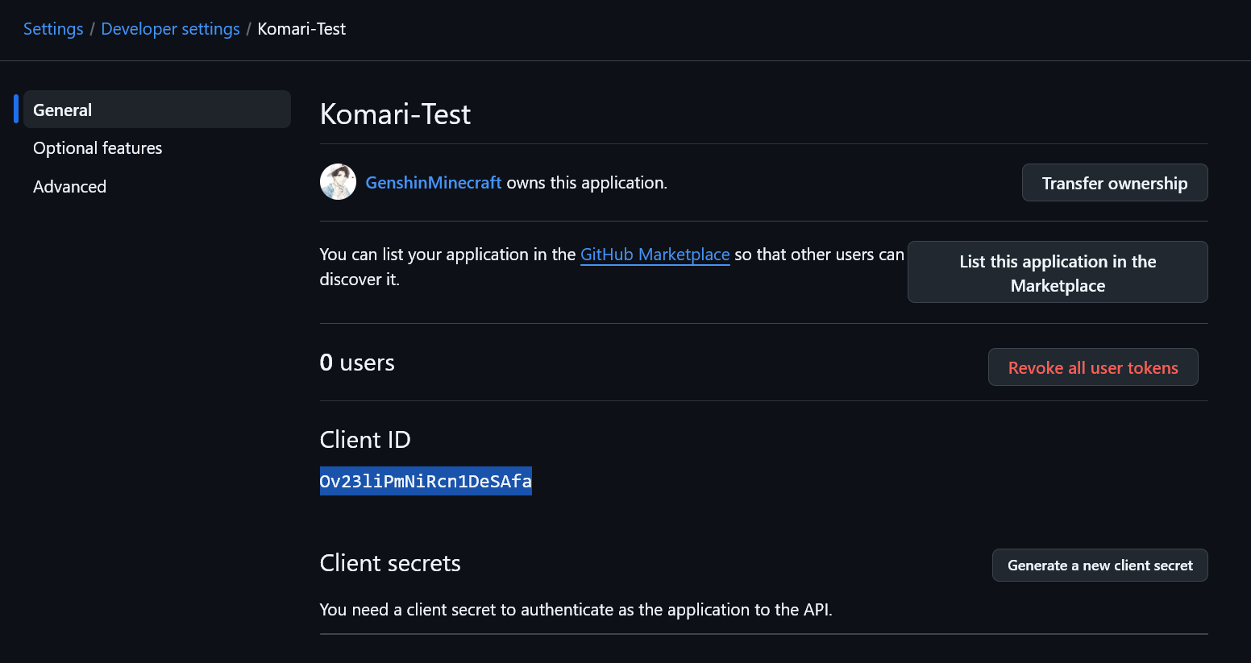Click the Client secrets heading
This screenshot has height=663, width=1251.
click(390, 563)
